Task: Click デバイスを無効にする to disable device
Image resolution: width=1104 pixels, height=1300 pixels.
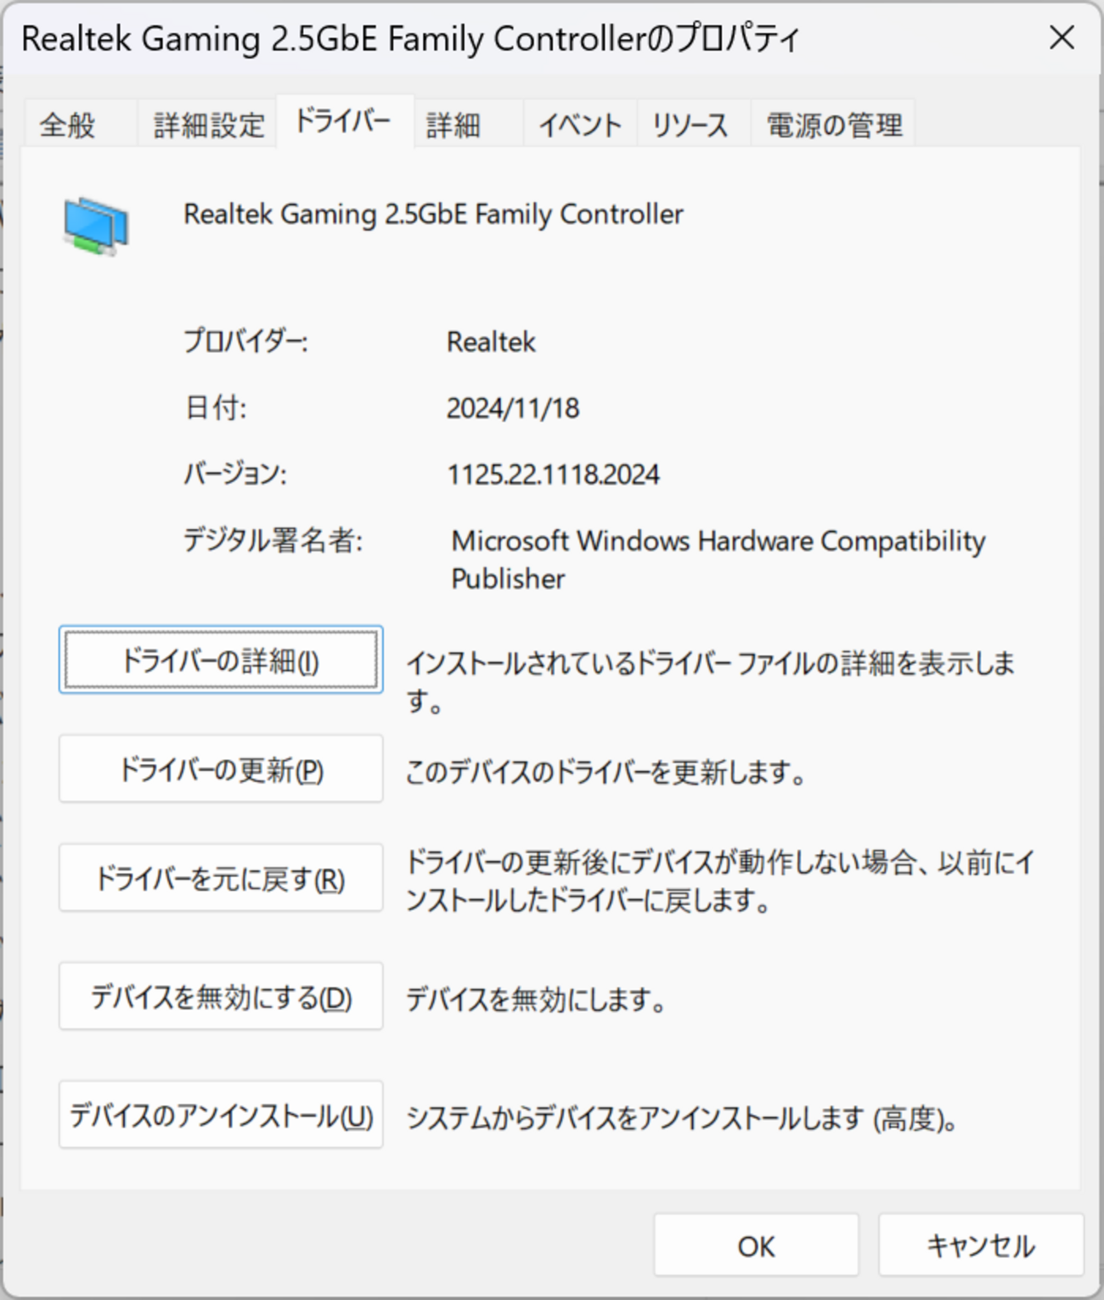Action: tap(220, 997)
